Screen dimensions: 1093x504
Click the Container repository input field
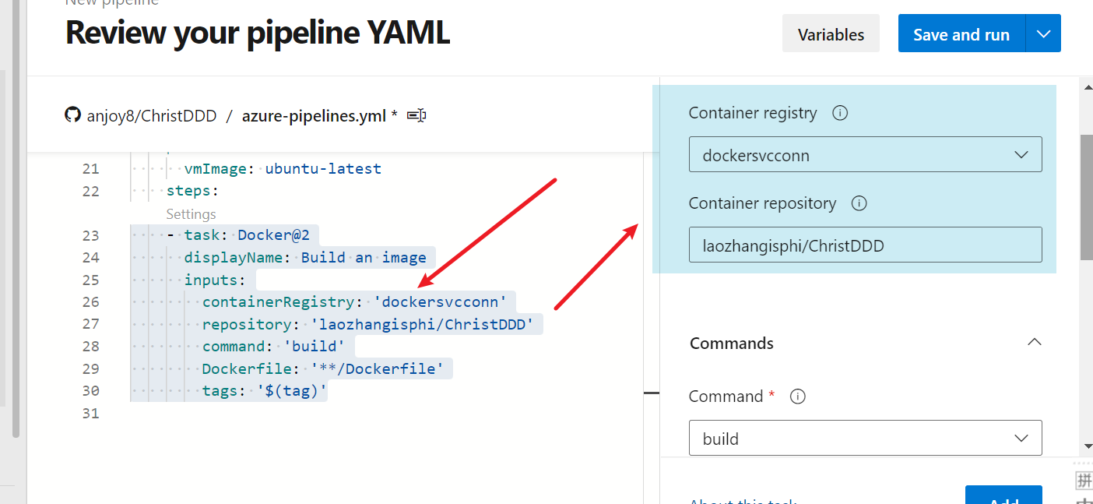(865, 245)
